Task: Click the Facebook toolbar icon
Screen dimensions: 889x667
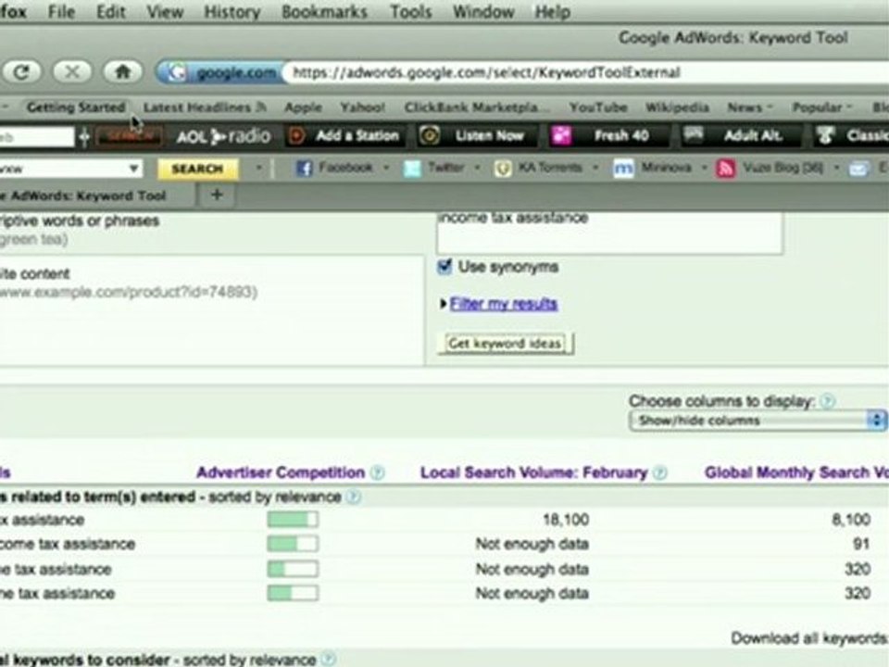Action: pos(305,168)
